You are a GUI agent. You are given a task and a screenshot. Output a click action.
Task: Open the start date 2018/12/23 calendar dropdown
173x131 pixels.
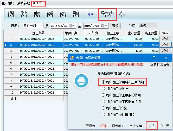click(74, 26)
